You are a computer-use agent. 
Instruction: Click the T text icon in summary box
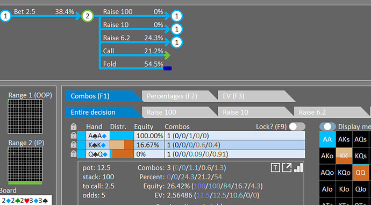coord(275,167)
